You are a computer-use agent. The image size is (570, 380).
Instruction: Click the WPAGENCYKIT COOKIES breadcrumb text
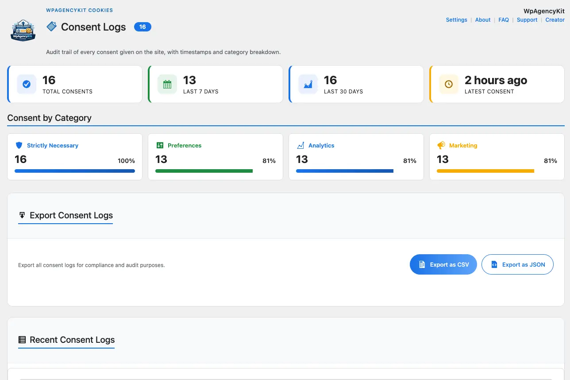pyautogui.click(x=80, y=10)
